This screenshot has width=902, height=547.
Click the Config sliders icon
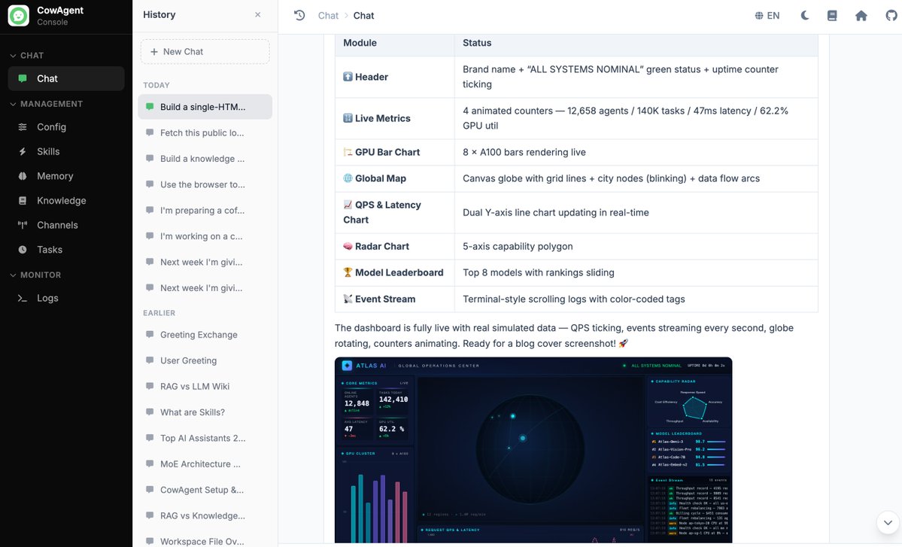(23, 127)
